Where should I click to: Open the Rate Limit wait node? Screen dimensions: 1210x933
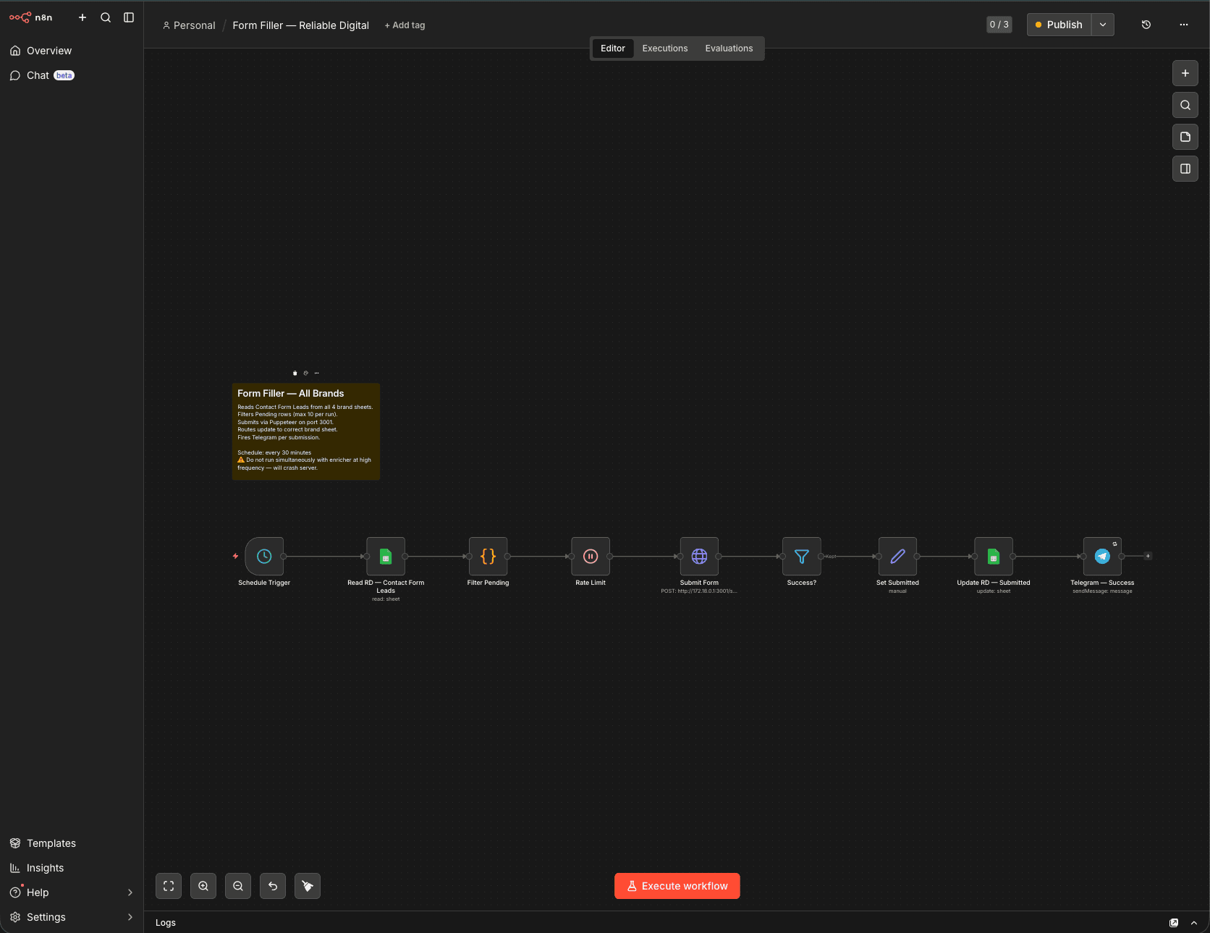pos(591,556)
